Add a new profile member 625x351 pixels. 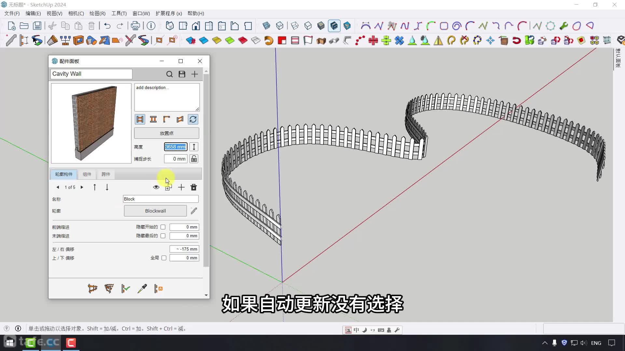tap(181, 187)
